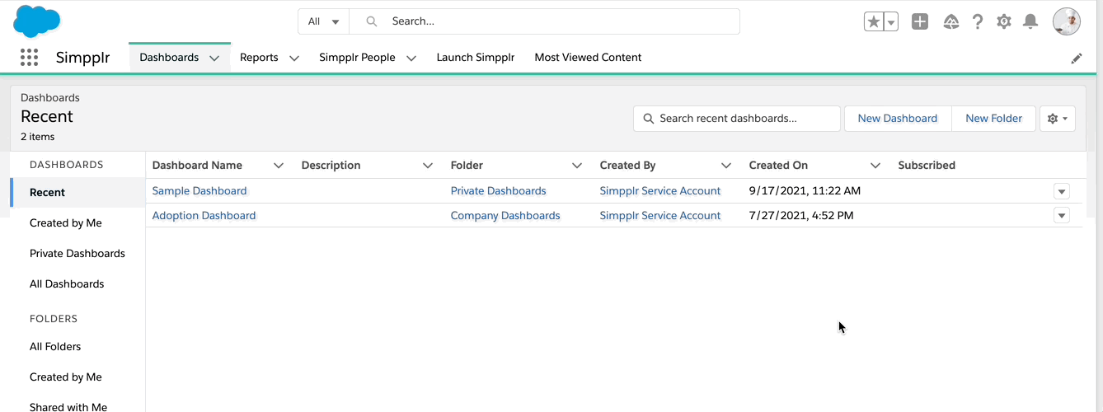Click the Salesforce cloud logo
The width and height of the screenshot is (1103, 412).
point(36,21)
